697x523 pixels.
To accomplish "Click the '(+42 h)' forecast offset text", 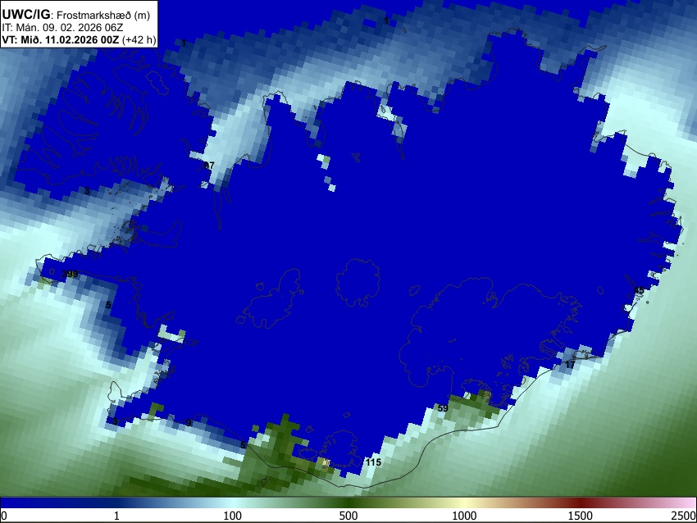I will pyautogui.click(x=139, y=39).
